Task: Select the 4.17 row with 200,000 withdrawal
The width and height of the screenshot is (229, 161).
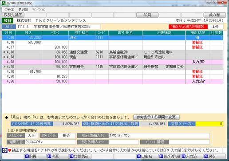Action: click(x=113, y=47)
